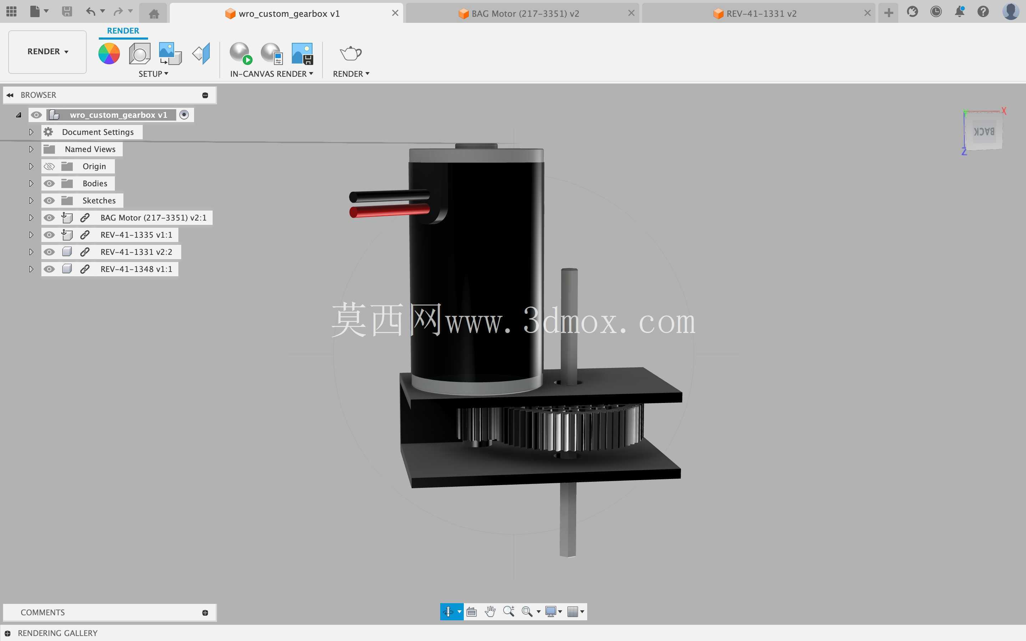Minimize the BROWSER panel with dot button
The width and height of the screenshot is (1026, 641).
click(205, 95)
